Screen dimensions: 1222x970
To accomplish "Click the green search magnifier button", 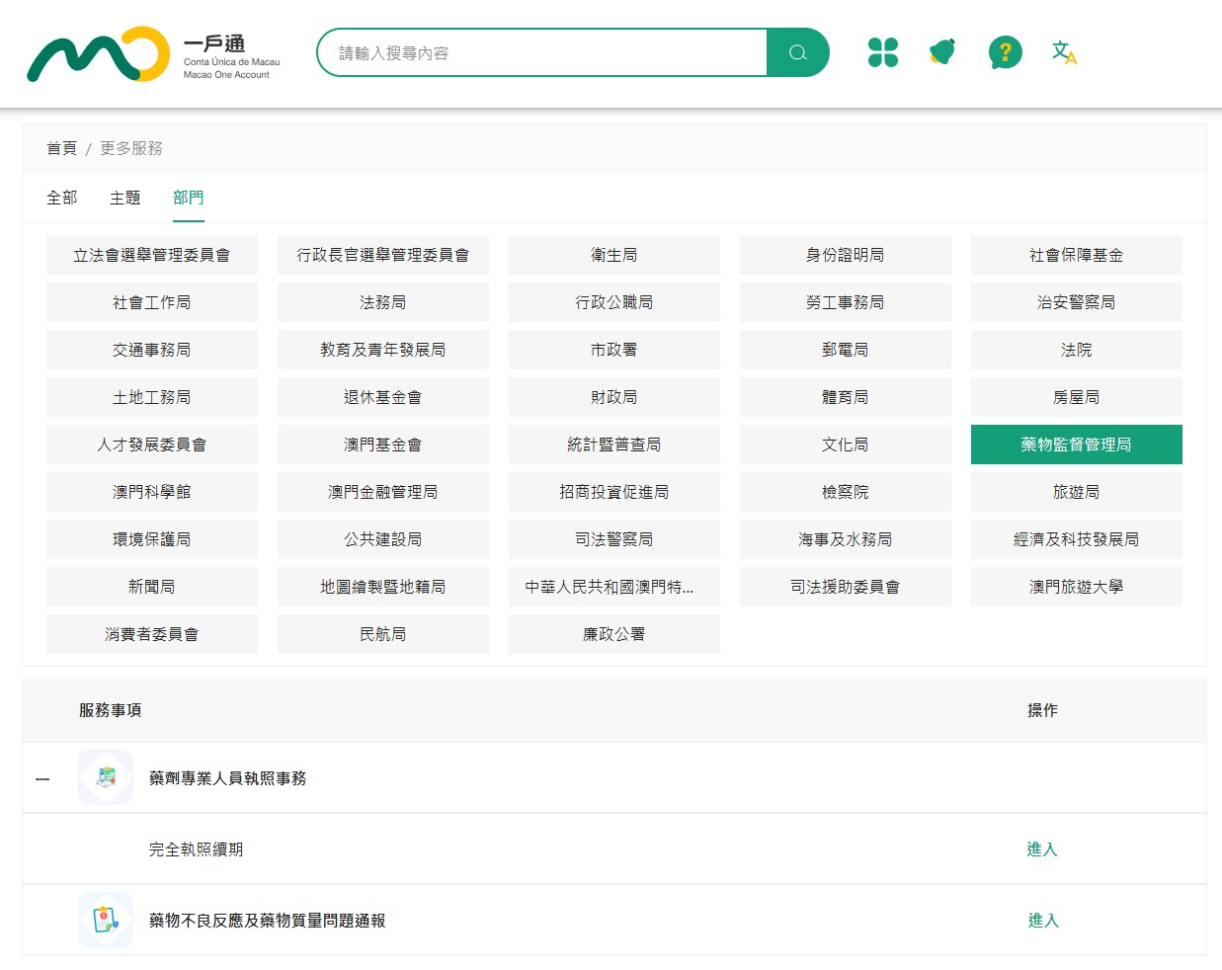I will coord(797,52).
